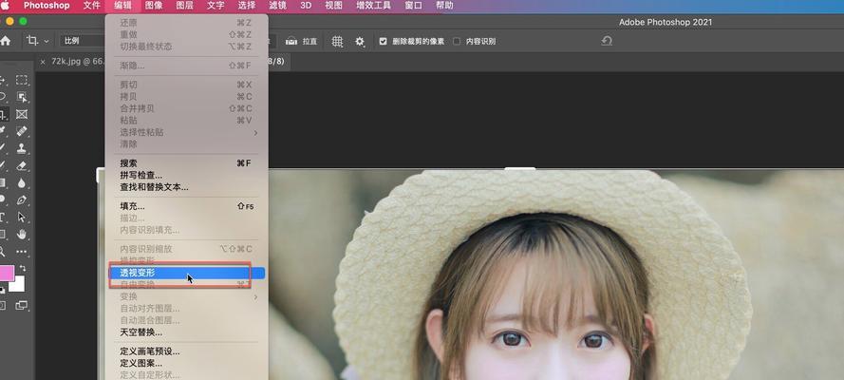This screenshot has width=844, height=380.
Task: Open the 帮助 menu
Action: point(444,6)
